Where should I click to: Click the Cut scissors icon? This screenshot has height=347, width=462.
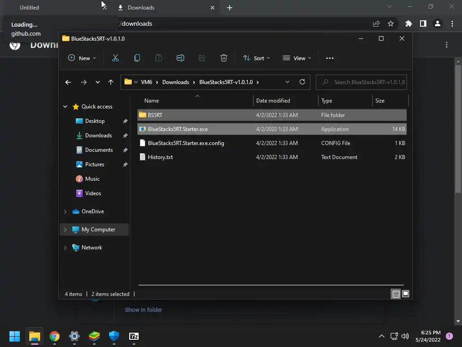115,58
